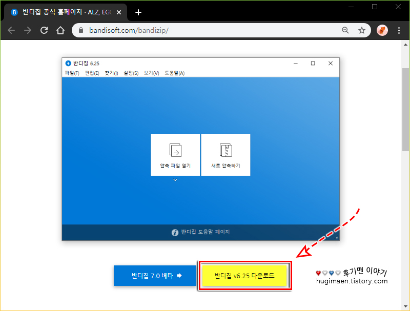Close the 반디집 공식 홈페이지 tab
The width and height of the screenshot is (410, 311).
119,12
